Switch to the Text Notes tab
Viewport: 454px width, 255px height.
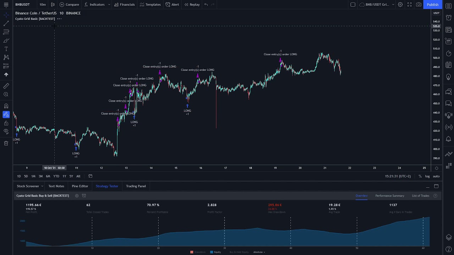(56, 186)
